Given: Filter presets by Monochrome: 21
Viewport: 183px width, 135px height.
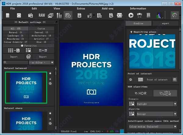Looking at the screenshot, I should 16,39.
